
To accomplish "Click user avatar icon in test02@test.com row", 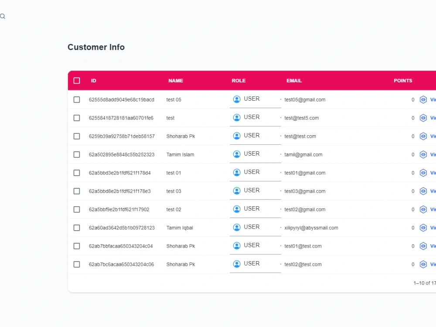I will pyautogui.click(x=237, y=264).
